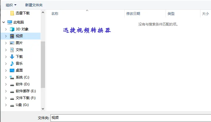This screenshot has height=122, width=211.
Task: Expand the 软件缓存 (E:) drive node
Action: [x=6, y=91]
